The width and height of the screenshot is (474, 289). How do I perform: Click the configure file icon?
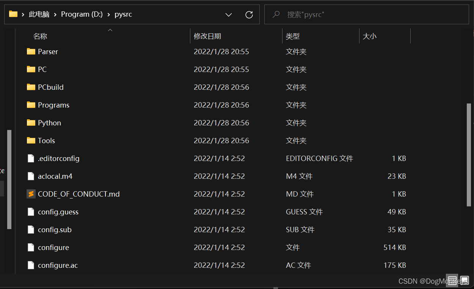(31, 247)
